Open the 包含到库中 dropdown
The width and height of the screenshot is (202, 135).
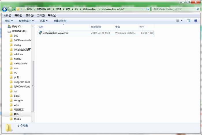click(x=26, y=21)
